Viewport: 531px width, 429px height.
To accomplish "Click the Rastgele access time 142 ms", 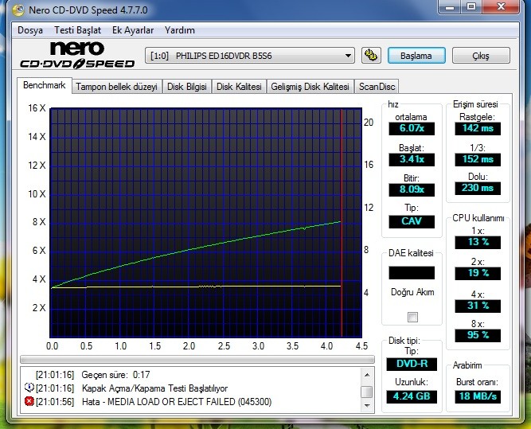I will click(x=478, y=128).
